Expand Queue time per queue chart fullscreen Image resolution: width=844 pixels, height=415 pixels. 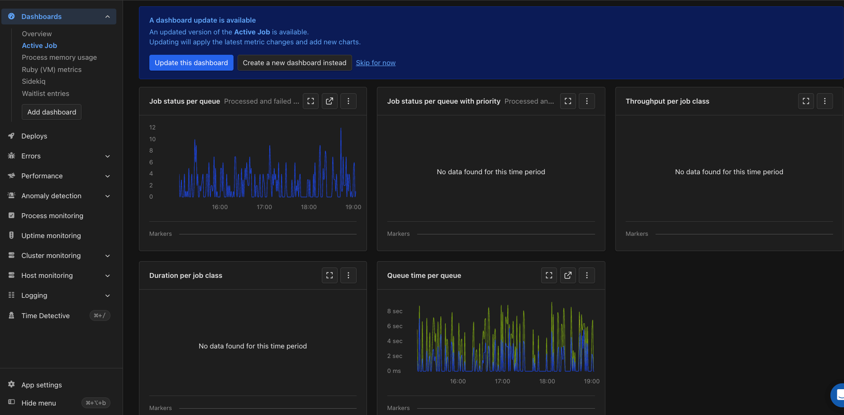549,275
